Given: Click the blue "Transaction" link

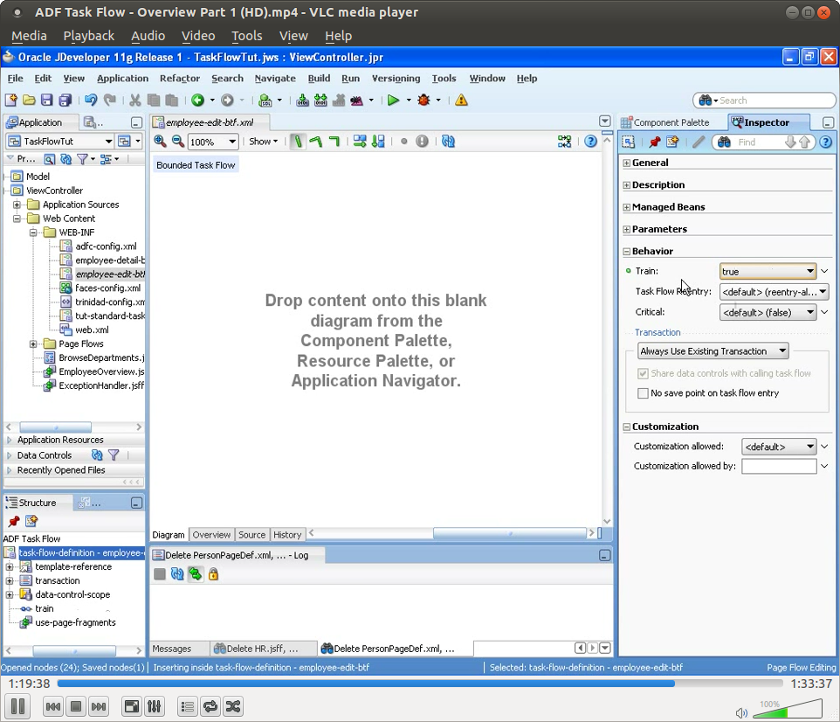Looking at the screenshot, I should pyautogui.click(x=656, y=332).
